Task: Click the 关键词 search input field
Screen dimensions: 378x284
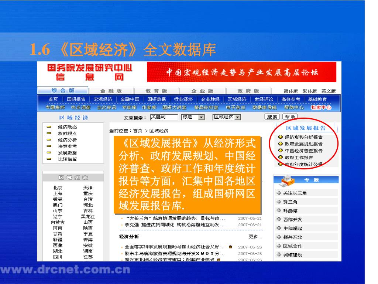Action: [164, 117]
